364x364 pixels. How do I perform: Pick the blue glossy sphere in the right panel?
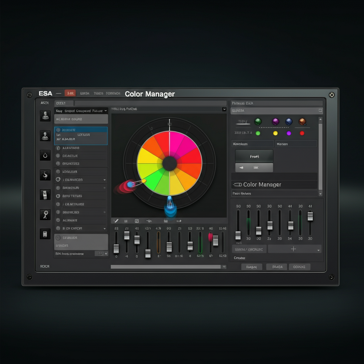(289, 122)
